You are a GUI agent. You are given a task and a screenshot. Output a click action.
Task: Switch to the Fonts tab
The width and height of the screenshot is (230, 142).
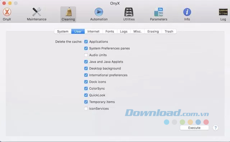coord(110,32)
